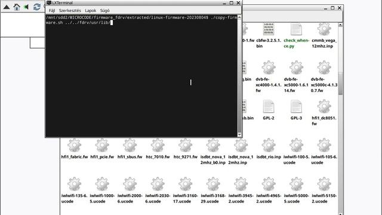Select iwlwifi-3168-29.ucode file icon
This screenshot has width=382, height=215.
213,184
